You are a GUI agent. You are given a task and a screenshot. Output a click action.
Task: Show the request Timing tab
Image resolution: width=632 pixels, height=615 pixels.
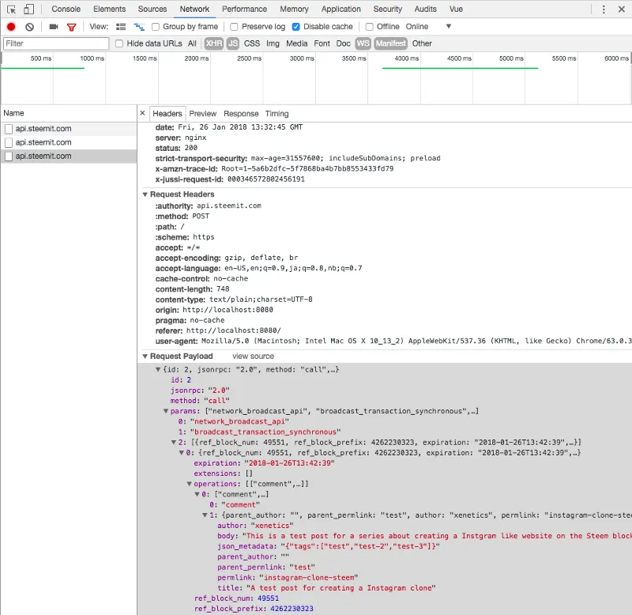[x=277, y=114]
